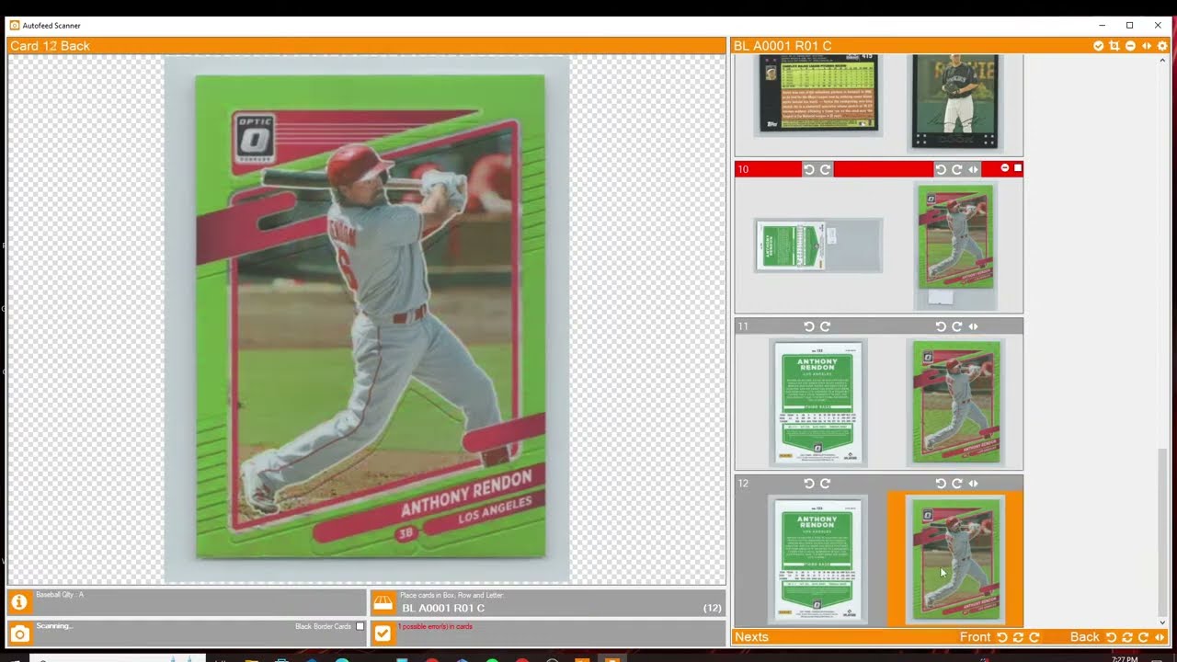Click the 'Front' label in bottom bar
This screenshot has height=662, width=1177.
coord(975,637)
